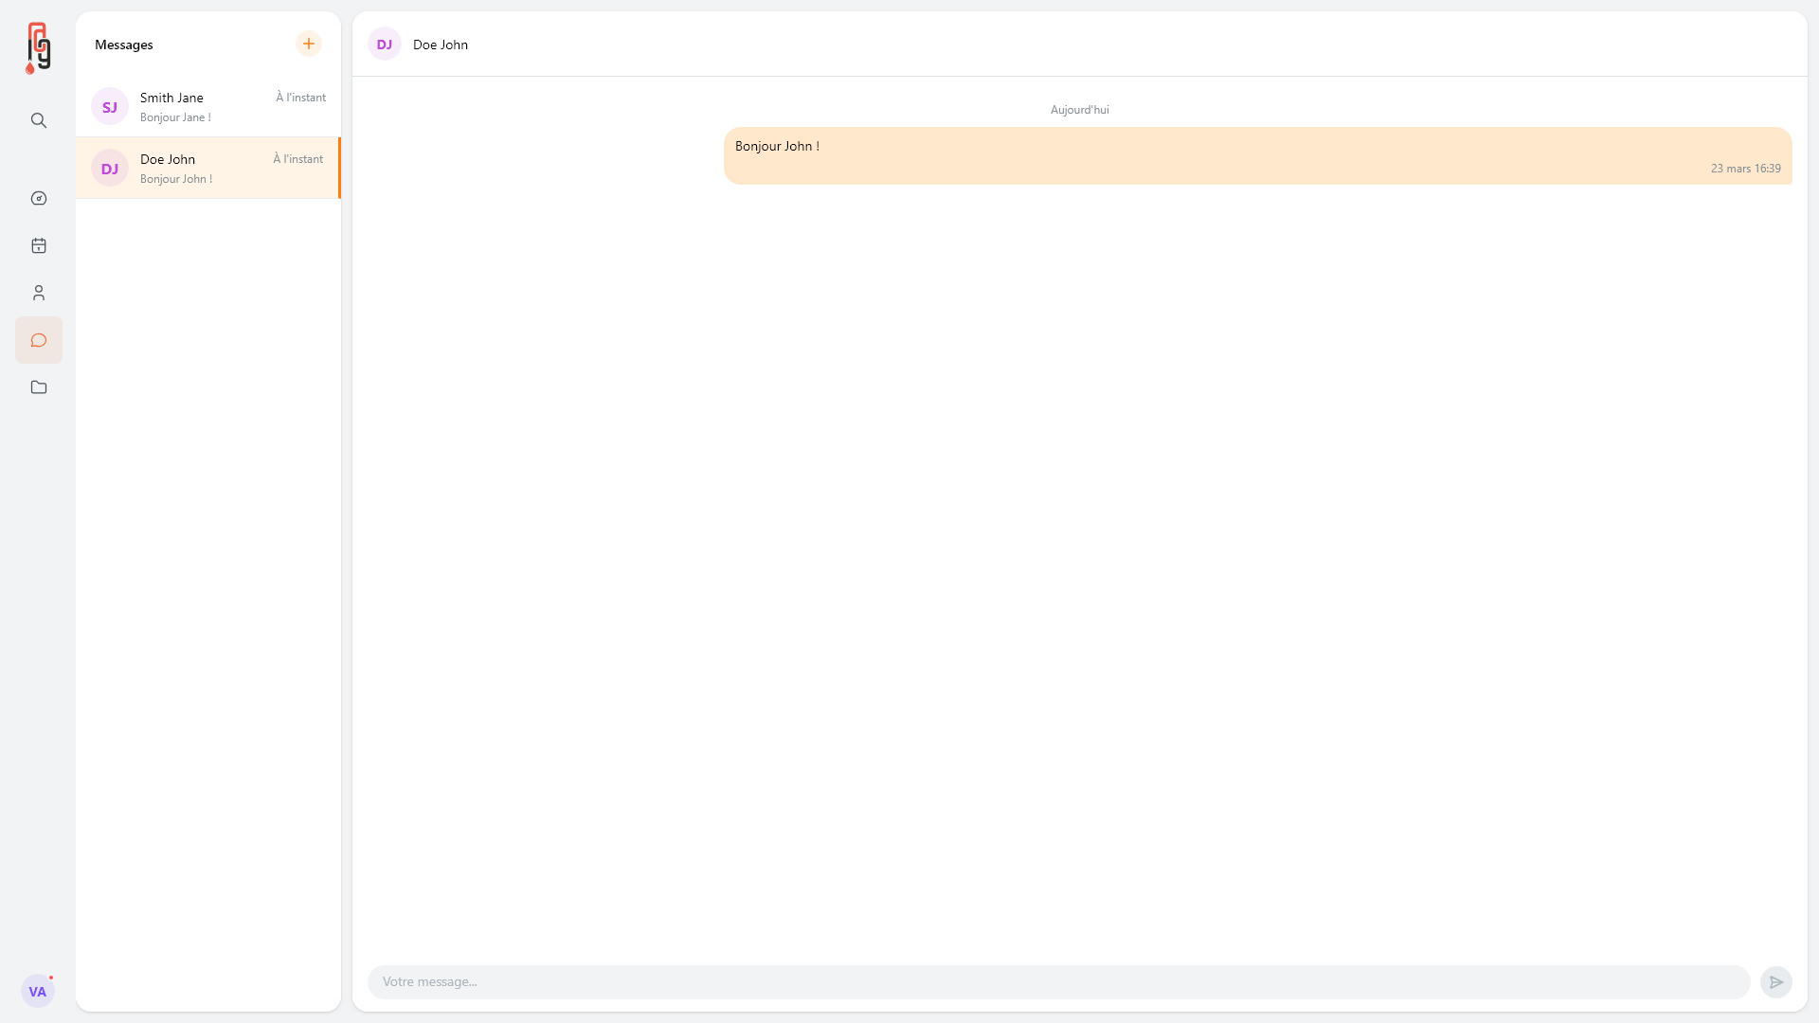The width and height of the screenshot is (1819, 1023).
Task: Open the contacts user icon
Action: pos(38,293)
